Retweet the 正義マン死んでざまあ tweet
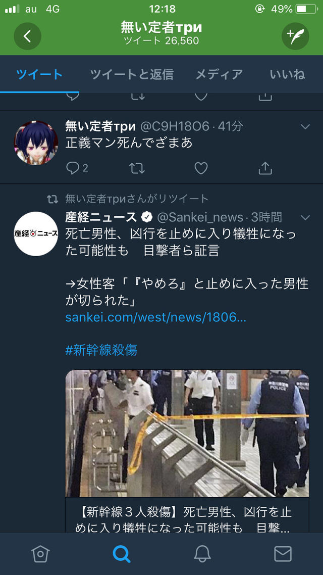 click(137, 168)
